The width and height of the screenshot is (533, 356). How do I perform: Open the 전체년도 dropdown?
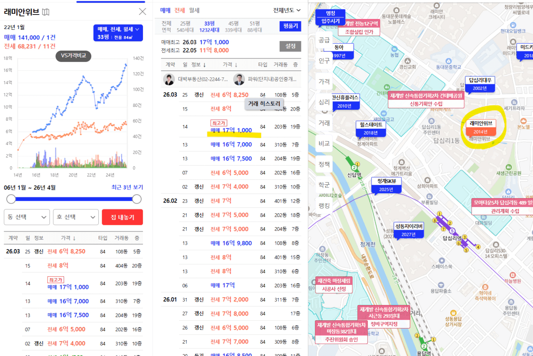[x=287, y=10]
